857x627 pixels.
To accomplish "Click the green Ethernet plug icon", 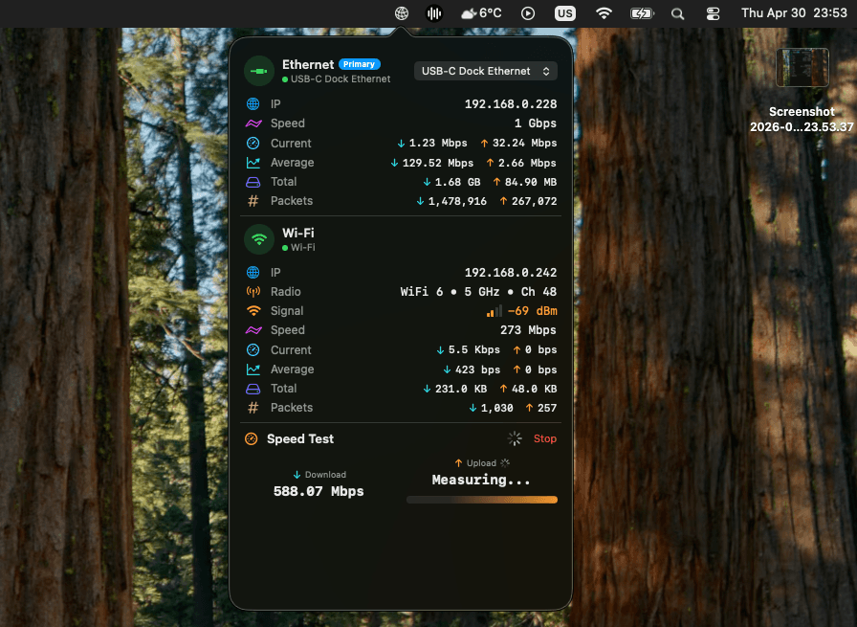I will pyautogui.click(x=259, y=71).
